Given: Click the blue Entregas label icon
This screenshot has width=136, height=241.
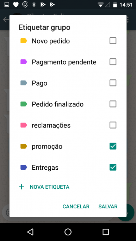Looking at the screenshot, I should click(24, 167).
